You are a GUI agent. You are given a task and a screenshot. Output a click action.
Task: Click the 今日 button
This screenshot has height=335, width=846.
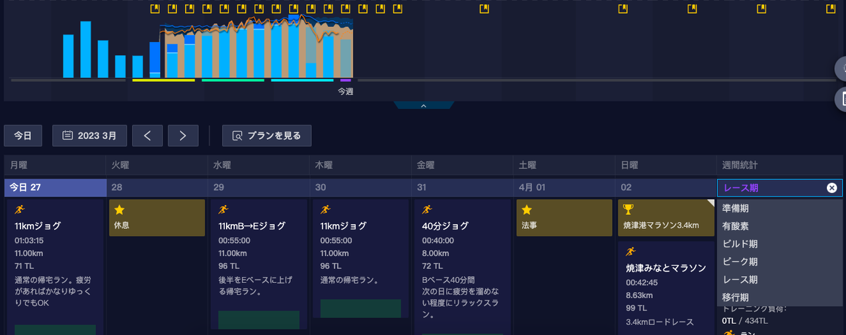(23, 136)
